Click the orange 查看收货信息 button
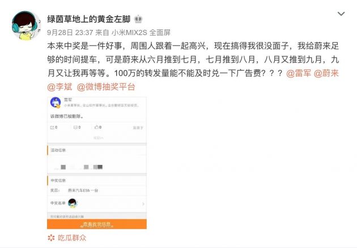This screenshot has height=248, width=357. 97,224
